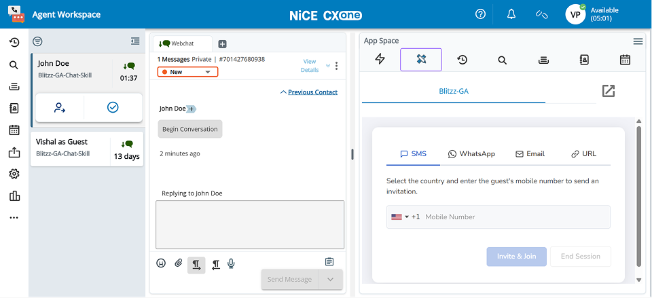
Task: Add tag next to John Doe name
Action: coord(192,109)
